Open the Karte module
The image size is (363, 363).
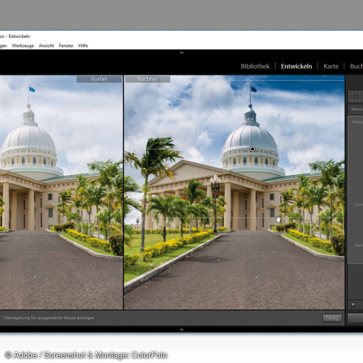(331, 66)
